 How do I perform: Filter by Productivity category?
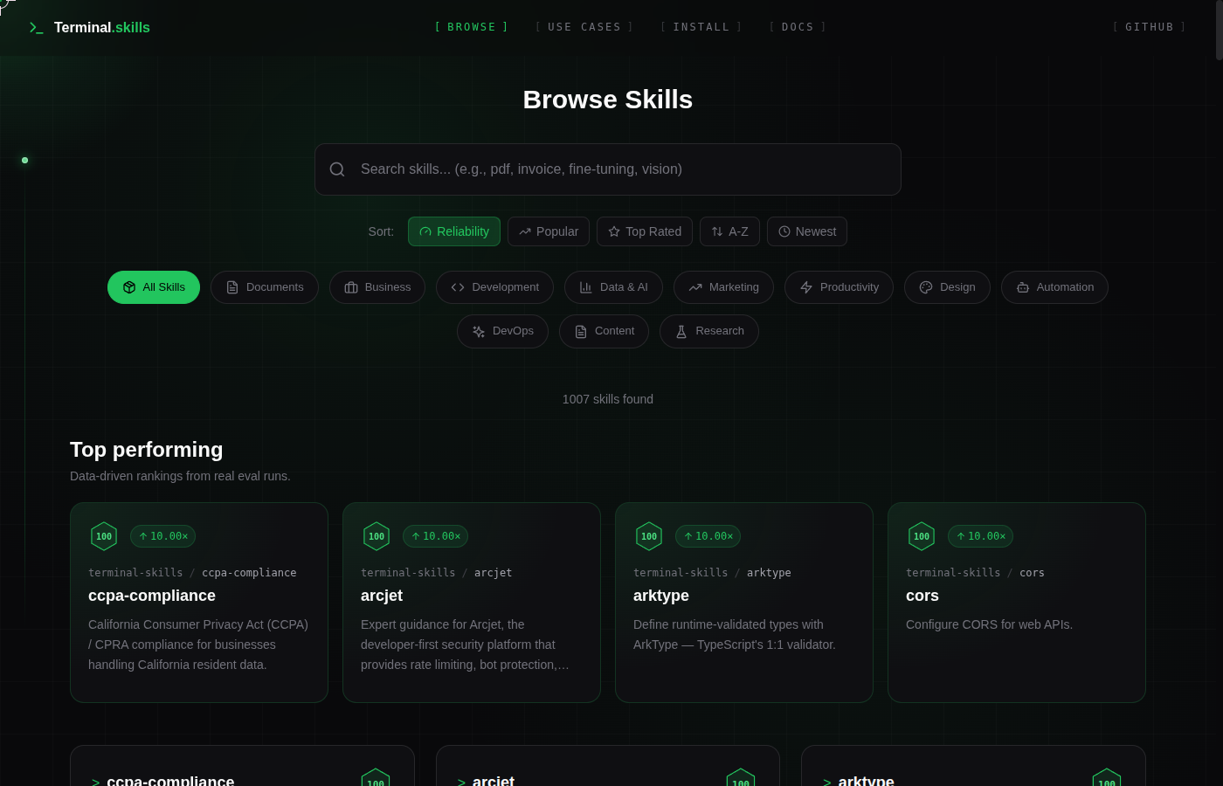pos(839,287)
